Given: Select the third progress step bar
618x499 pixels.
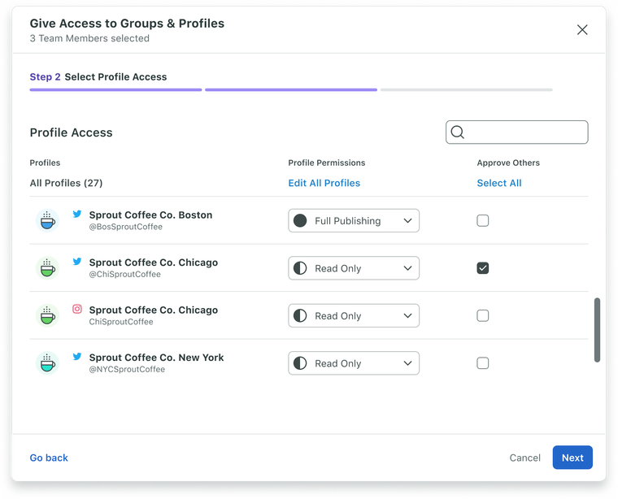Looking at the screenshot, I should click(466, 89).
